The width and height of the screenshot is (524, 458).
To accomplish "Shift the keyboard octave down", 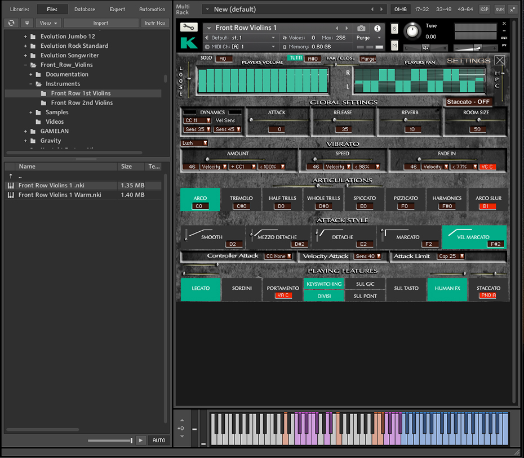I will [x=182, y=436].
